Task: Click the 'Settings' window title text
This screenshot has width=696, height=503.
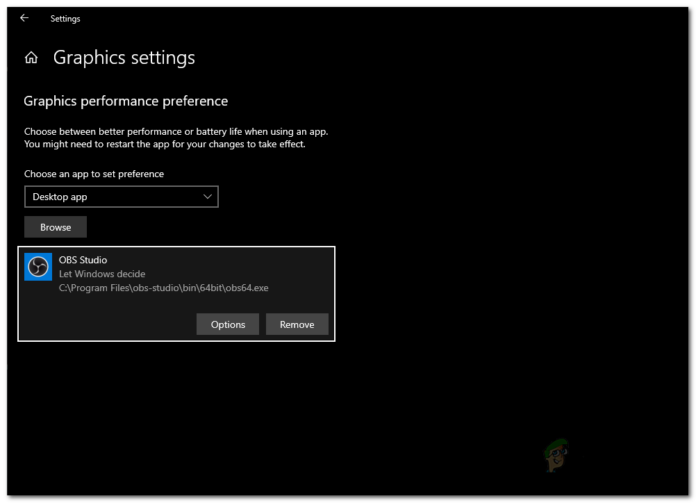Action: click(x=65, y=19)
